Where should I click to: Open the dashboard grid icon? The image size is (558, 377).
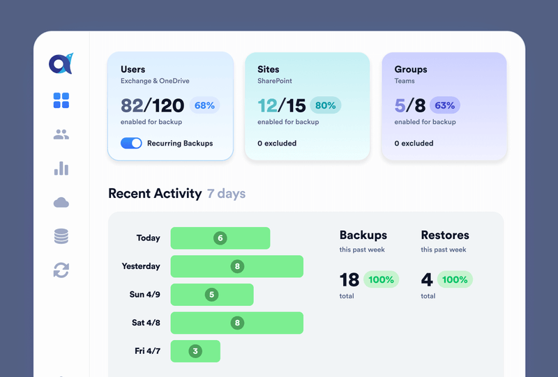click(61, 100)
